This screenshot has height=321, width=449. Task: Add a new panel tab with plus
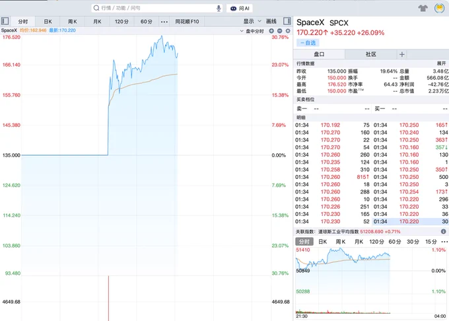pos(401,54)
